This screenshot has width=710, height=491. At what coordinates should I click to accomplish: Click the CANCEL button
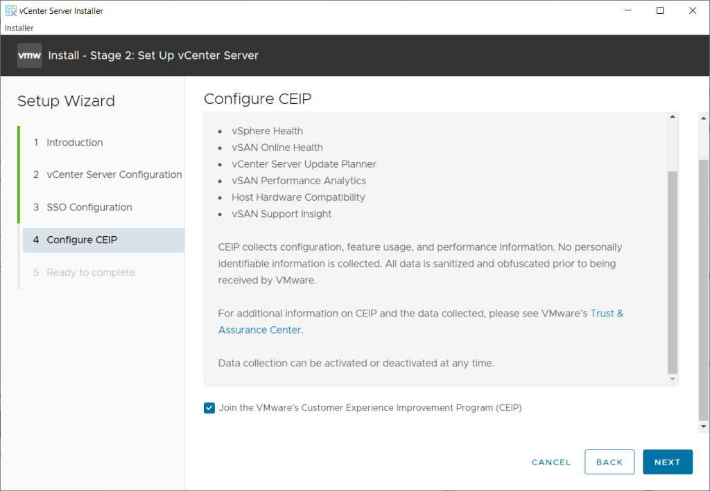pos(551,462)
